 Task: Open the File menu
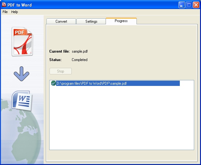coord(5,12)
